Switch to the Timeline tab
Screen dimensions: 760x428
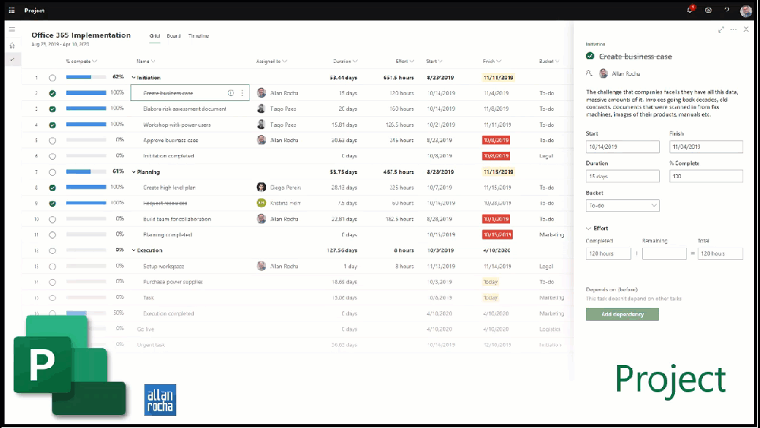pos(198,36)
